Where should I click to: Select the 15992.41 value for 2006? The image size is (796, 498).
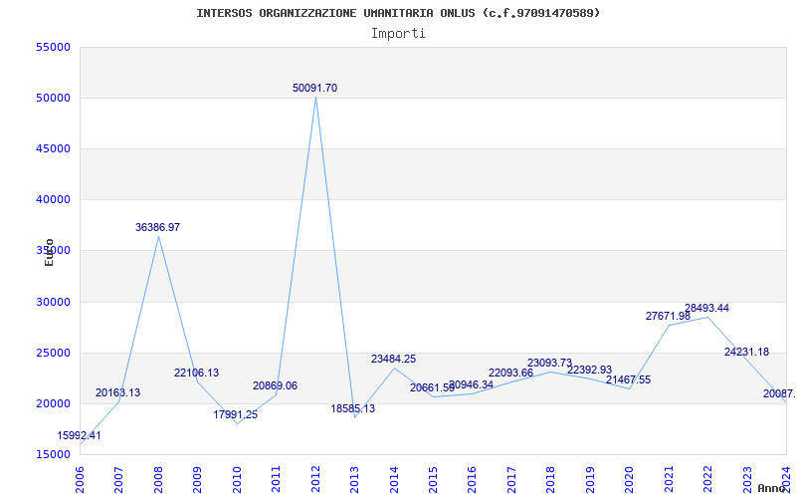(x=80, y=435)
